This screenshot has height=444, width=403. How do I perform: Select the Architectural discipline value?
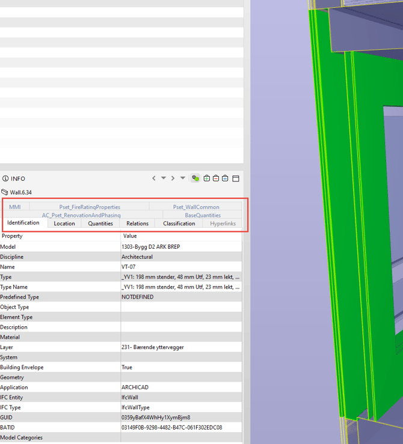[x=137, y=257]
